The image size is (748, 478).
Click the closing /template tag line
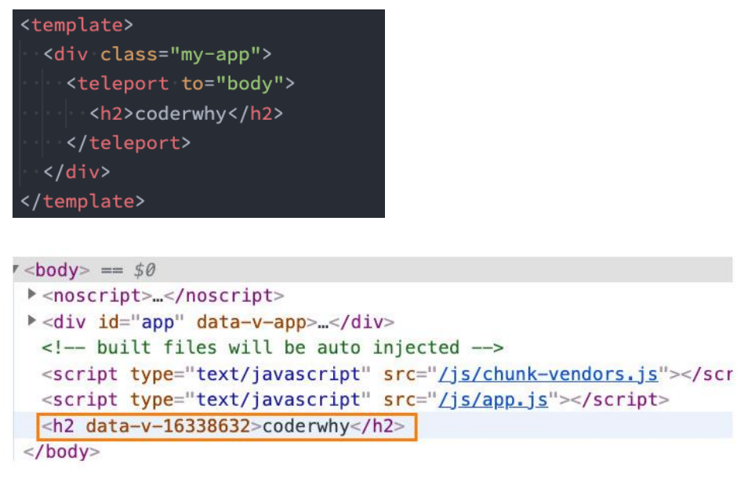(82, 201)
